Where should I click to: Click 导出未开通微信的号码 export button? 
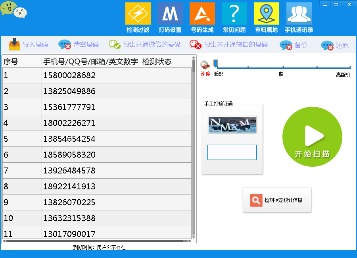[228, 44]
